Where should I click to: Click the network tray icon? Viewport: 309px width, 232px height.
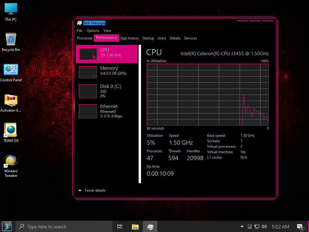[x=257, y=227]
